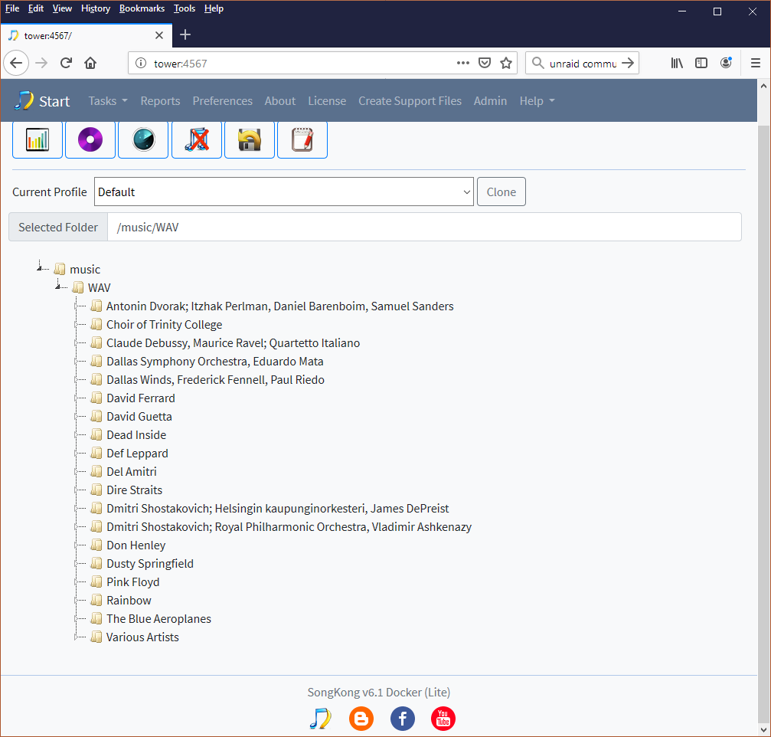Click the floppy disk with undo arrow icon
The image size is (771, 737).
point(250,139)
